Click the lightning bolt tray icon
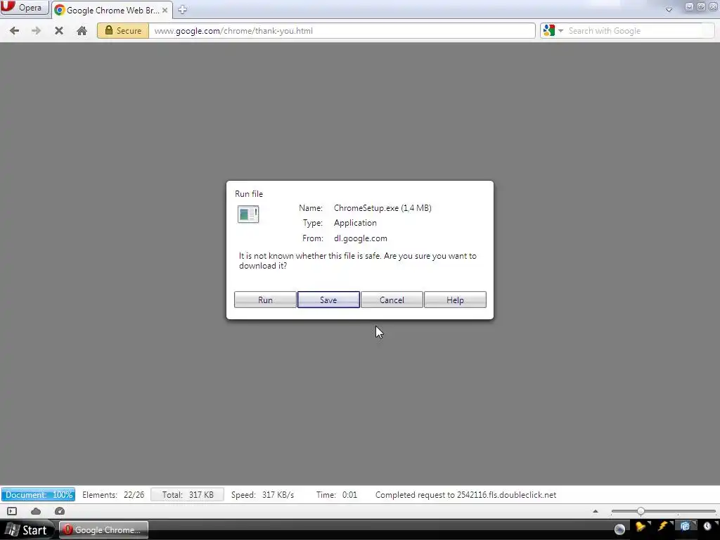Image resolution: width=720 pixels, height=540 pixels. pyautogui.click(x=663, y=527)
